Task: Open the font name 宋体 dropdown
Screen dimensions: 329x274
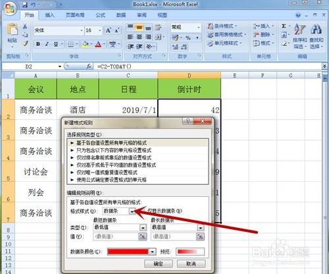Action: (x=82, y=30)
